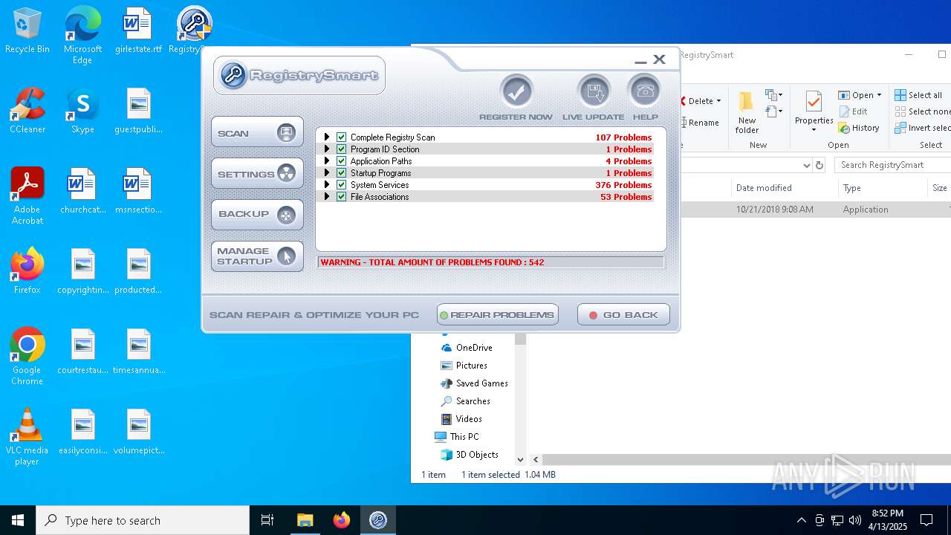This screenshot has height=535, width=951.
Task: Click GO BACK button
Action: click(x=623, y=315)
